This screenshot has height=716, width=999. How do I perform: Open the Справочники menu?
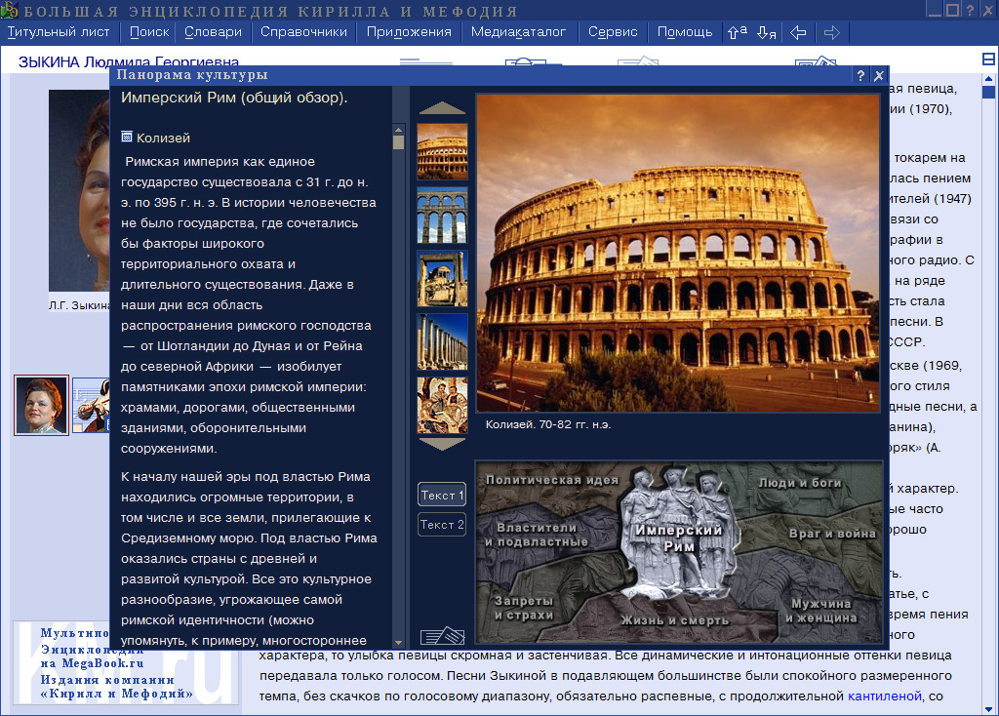[304, 32]
